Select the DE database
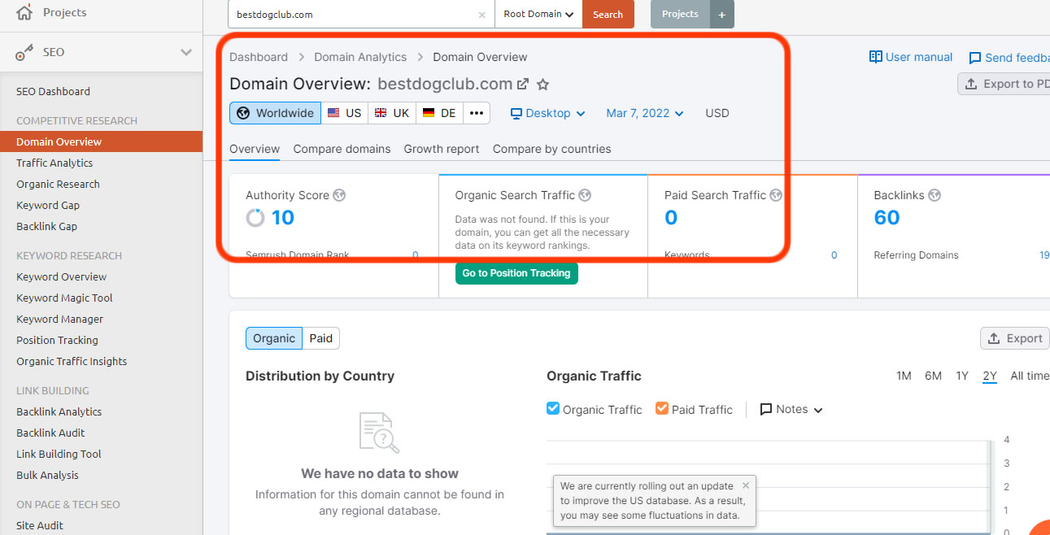1050x535 pixels. point(439,113)
